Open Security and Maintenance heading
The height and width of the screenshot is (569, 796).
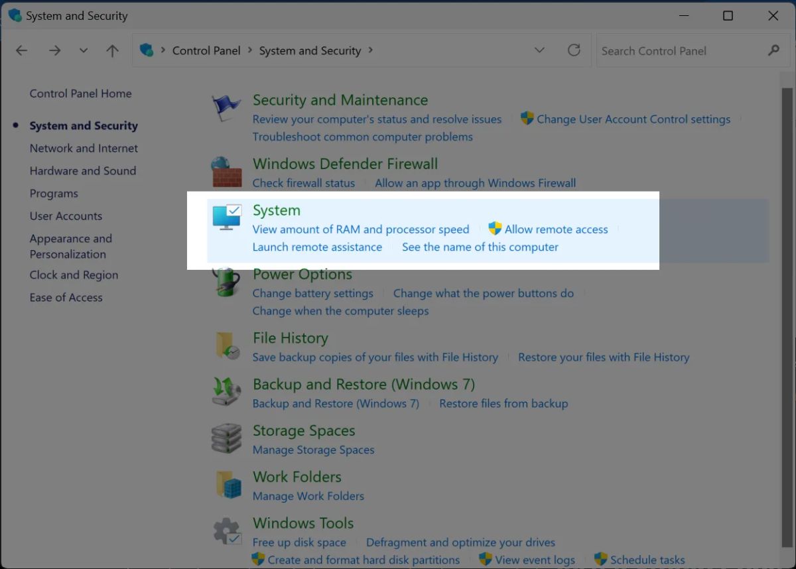point(340,100)
